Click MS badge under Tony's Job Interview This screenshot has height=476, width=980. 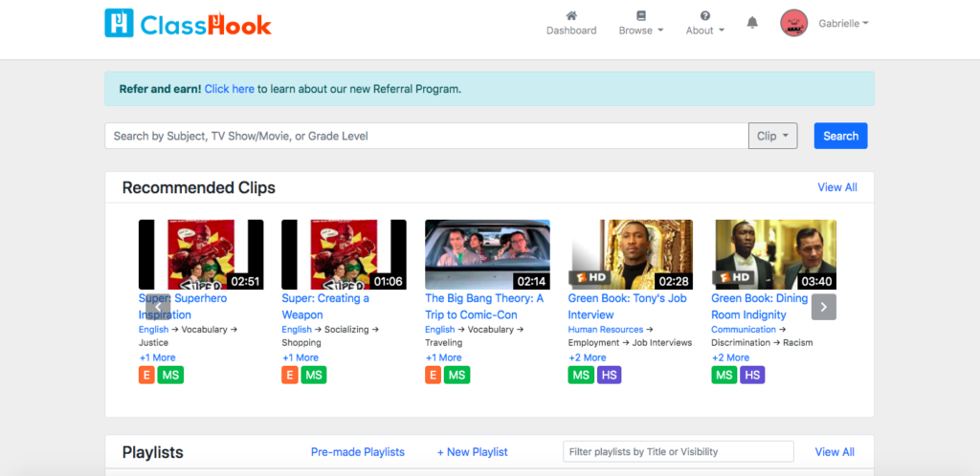(581, 375)
